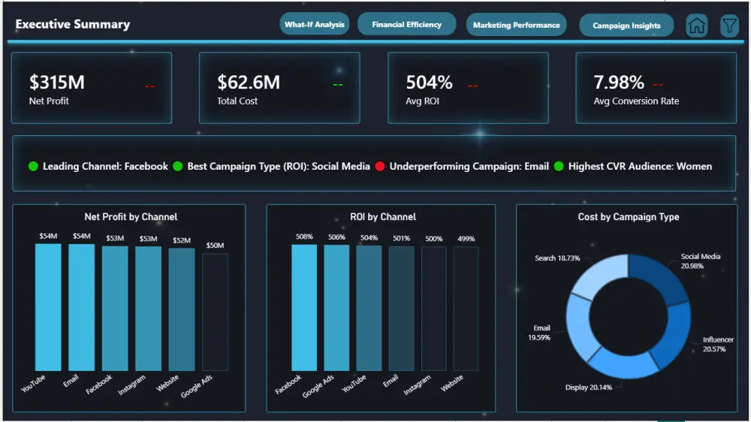This screenshot has height=422, width=751.
Task: Select Email bar in Net Profit chart
Action: 81,307
